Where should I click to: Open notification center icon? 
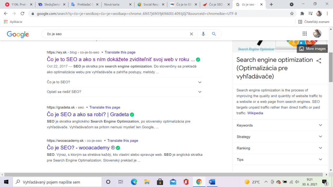click(325, 182)
